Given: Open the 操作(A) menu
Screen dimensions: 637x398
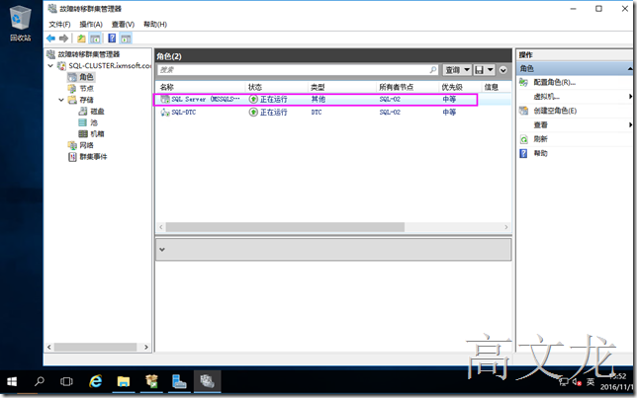Looking at the screenshot, I should 91,25.
